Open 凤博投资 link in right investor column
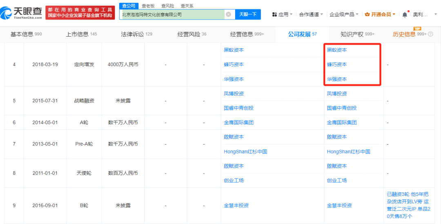The height and width of the screenshot is (224, 441). coord(337,93)
